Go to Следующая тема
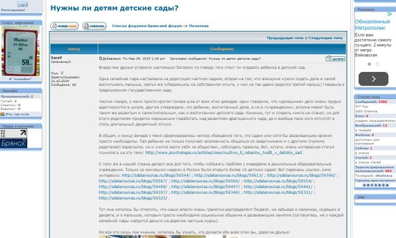This screenshot has height=238, width=396. [325, 38]
